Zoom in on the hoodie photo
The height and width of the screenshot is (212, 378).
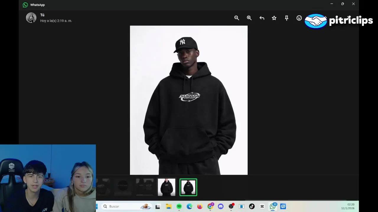(249, 18)
